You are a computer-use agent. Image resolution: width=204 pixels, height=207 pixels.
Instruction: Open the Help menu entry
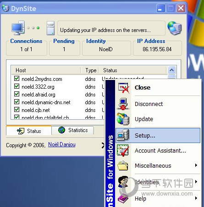[x=158, y=198]
